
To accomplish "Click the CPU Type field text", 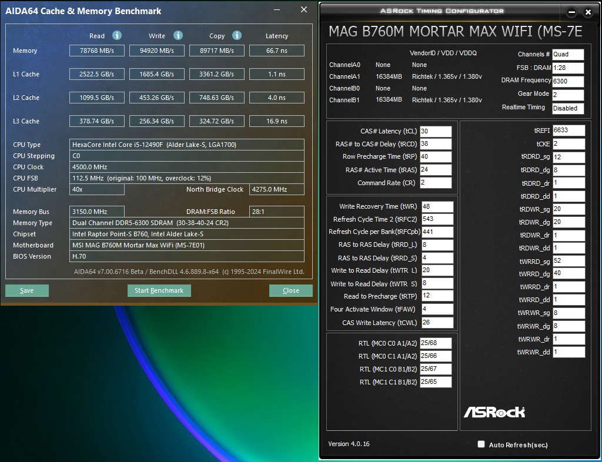I will 155,145.
